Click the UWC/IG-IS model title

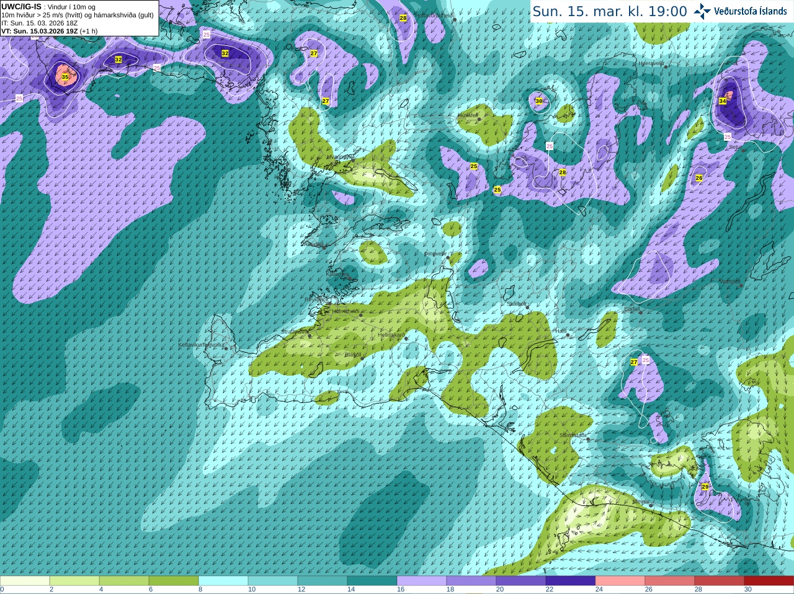coord(21,6)
